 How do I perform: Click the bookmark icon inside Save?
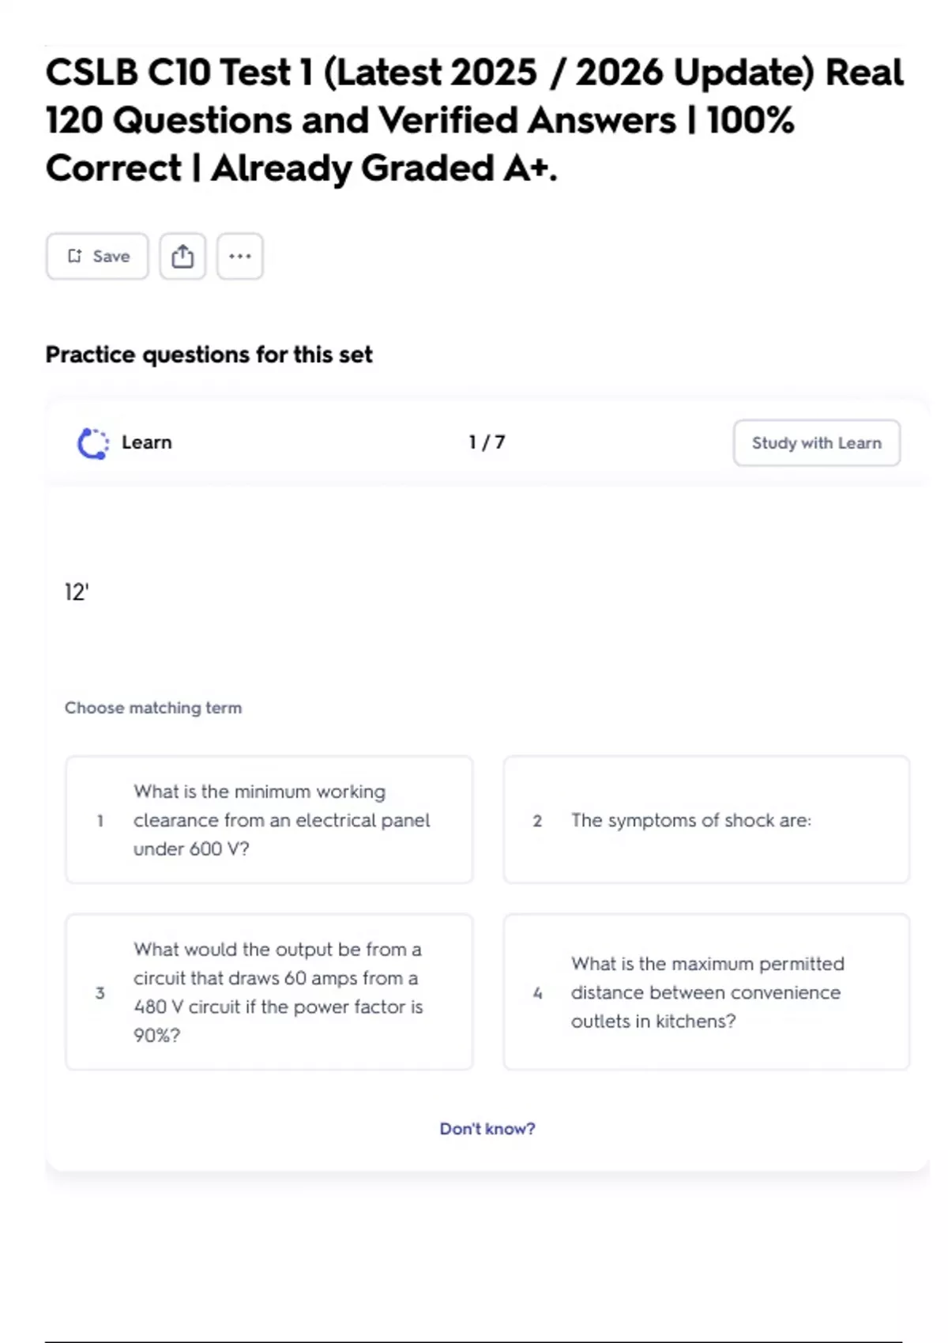point(75,256)
